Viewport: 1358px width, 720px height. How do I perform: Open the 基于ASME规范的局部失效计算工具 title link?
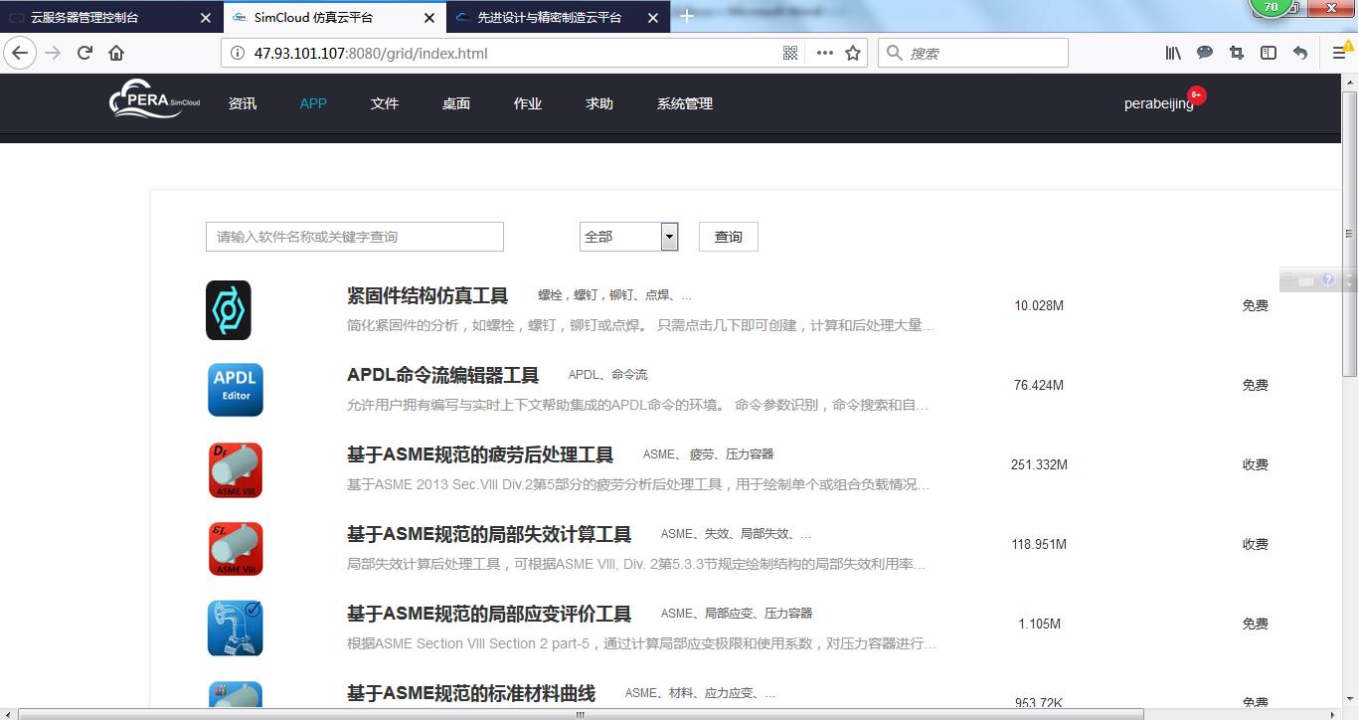tap(489, 534)
